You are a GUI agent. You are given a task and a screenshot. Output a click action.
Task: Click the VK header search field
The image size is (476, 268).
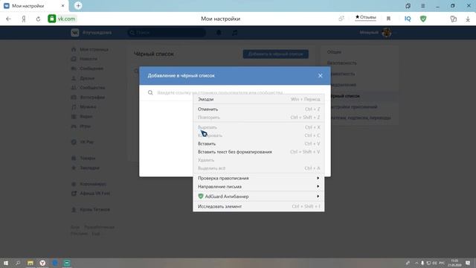pyautogui.click(x=167, y=33)
